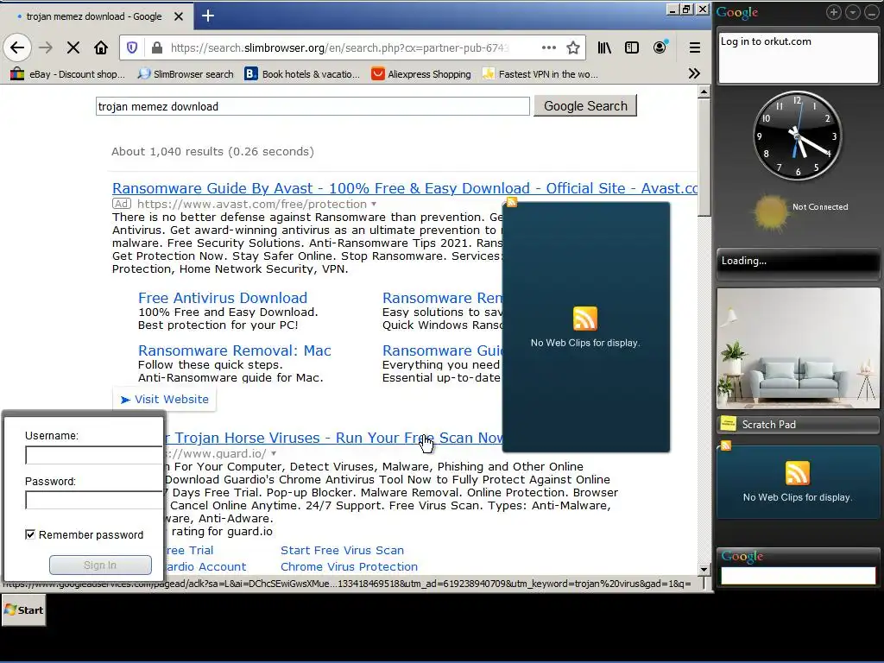This screenshot has width=884, height=663.
Task: Toggle the browser sidebar view icon
Action: coord(632,48)
